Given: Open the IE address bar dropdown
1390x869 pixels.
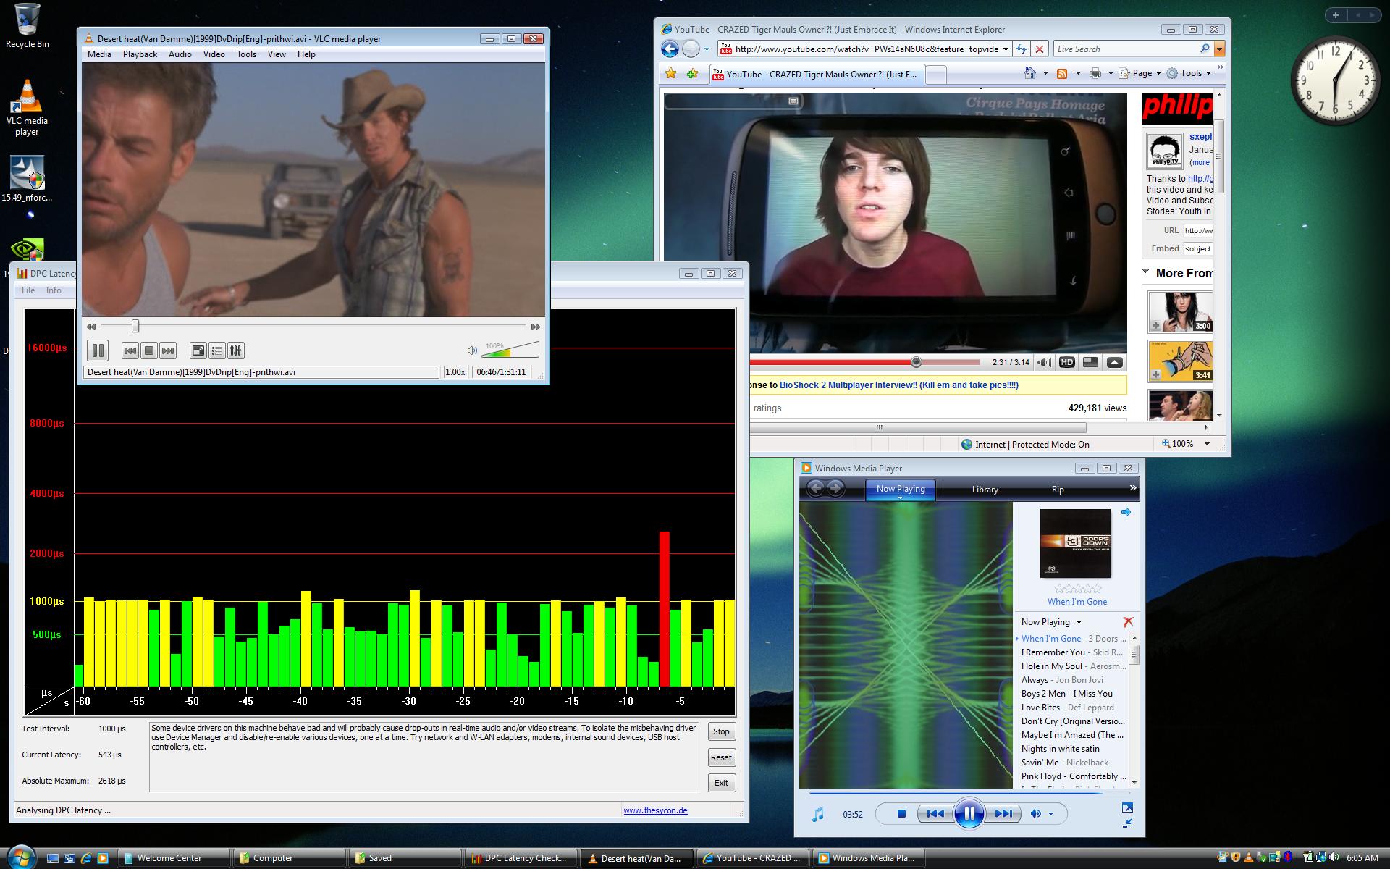Looking at the screenshot, I should pos(1006,49).
